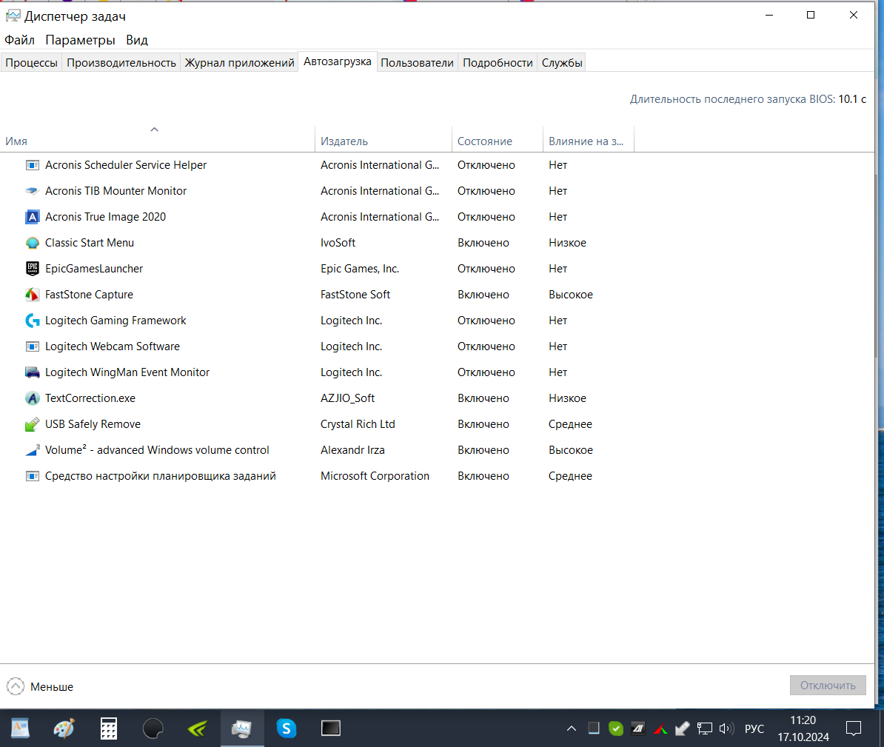The height and width of the screenshot is (747, 884).
Task: Click the TextCorrection.exe icon
Action: [x=32, y=398]
